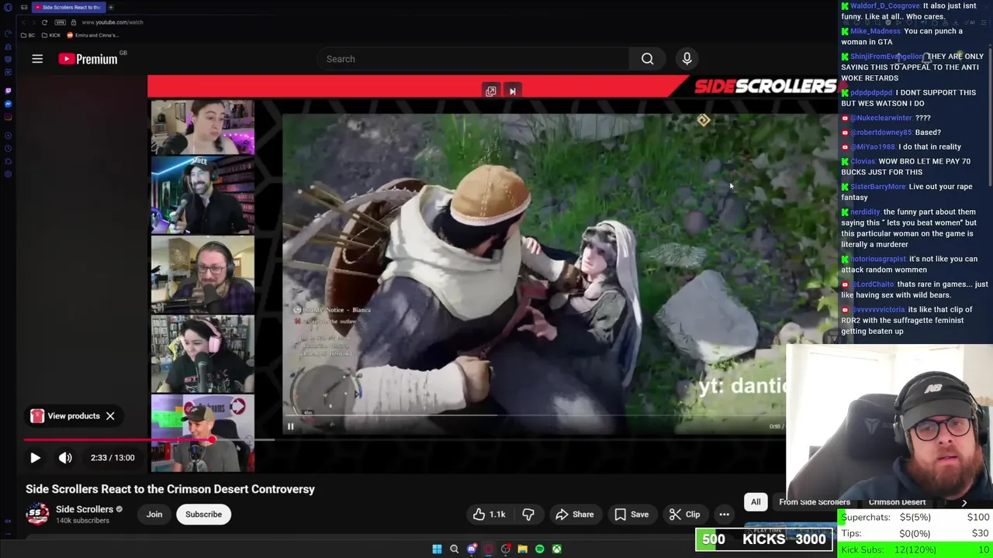Click the video title text

170,489
